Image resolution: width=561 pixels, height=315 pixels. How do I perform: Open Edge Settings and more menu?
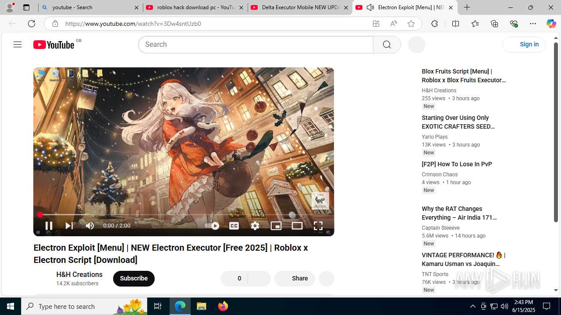tap(533, 24)
